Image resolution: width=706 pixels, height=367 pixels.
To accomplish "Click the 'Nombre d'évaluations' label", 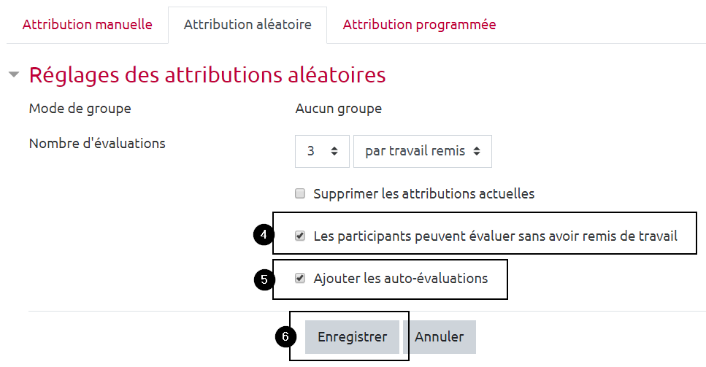I will (x=97, y=144).
